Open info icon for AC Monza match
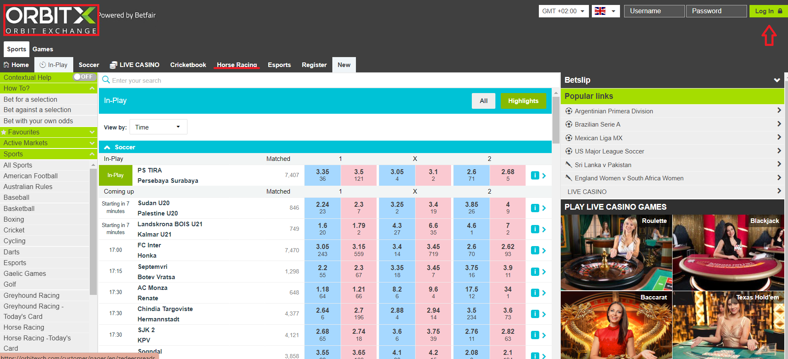Image resolution: width=788 pixels, height=359 pixels. [x=535, y=293]
